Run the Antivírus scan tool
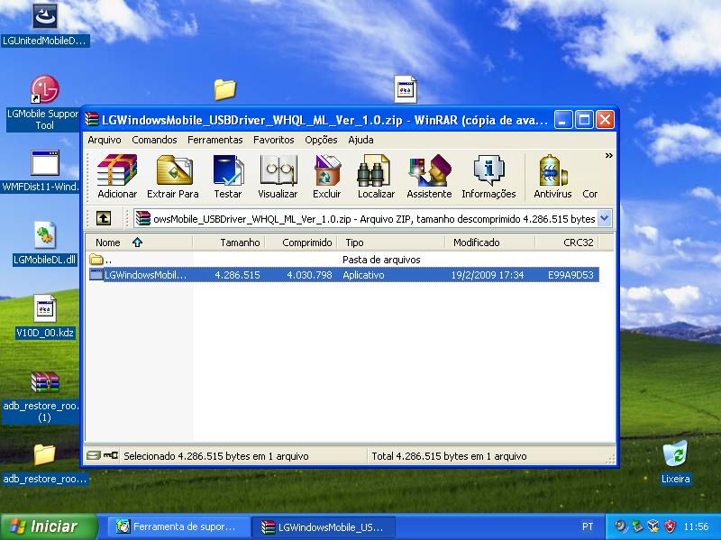This screenshot has width=721, height=540. tap(552, 177)
